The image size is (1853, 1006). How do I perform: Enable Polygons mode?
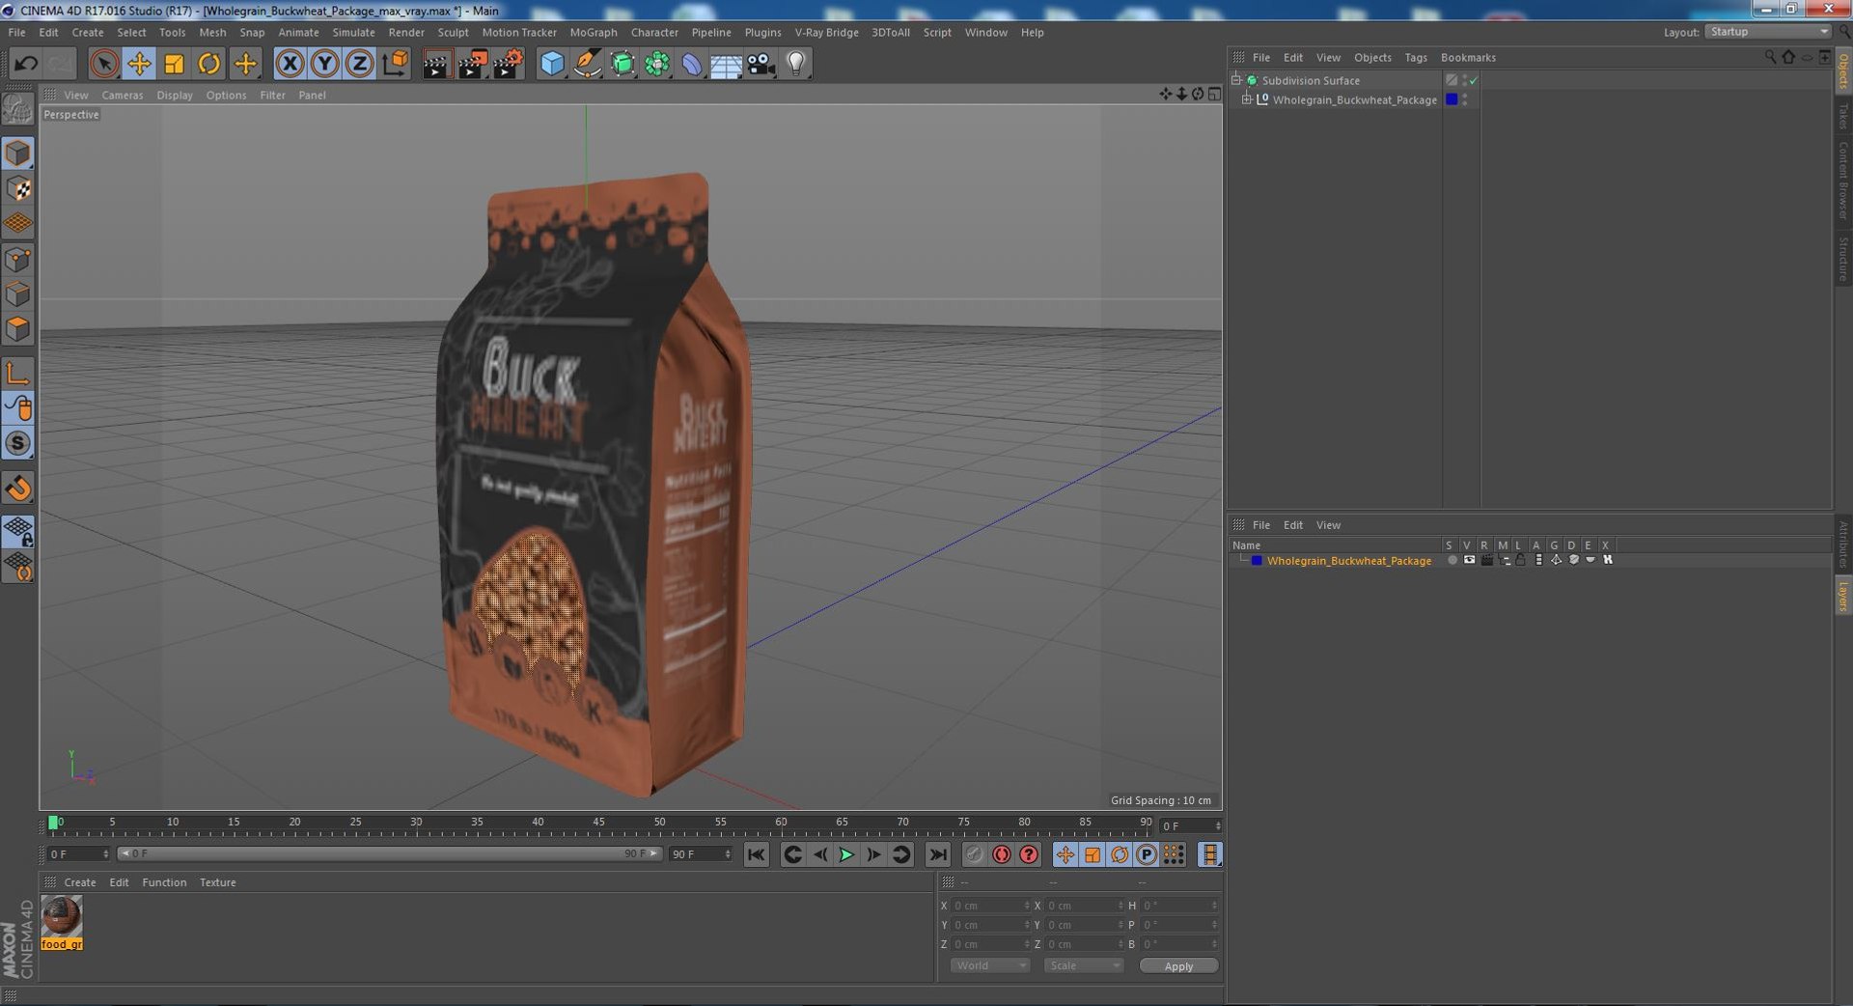(x=18, y=328)
